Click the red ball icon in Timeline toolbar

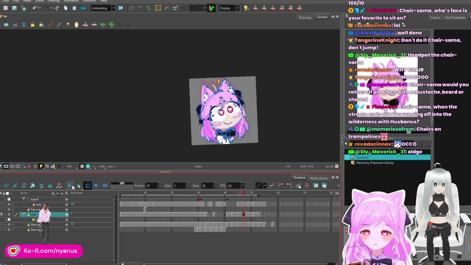point(59,185)
